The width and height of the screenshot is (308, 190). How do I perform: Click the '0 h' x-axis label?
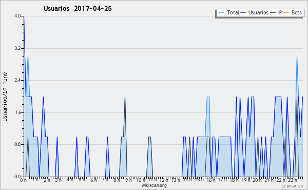pyautogui.click(x=23, y=180)
